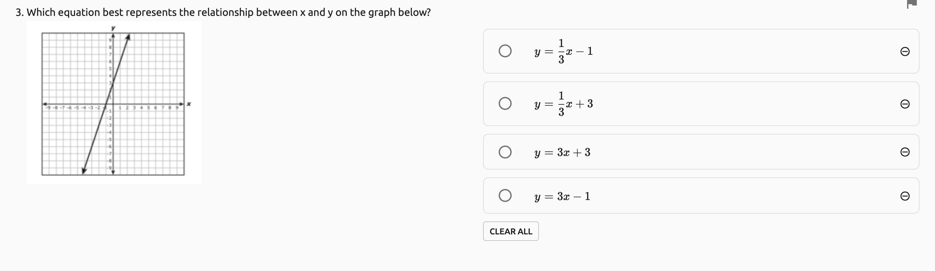This screenshot has height=271, width=935.
Task: Flag question 3 for review
Action: click(911, 4)
